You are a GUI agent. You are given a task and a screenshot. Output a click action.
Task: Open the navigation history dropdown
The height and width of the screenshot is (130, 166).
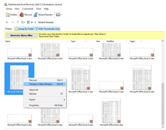23,22
